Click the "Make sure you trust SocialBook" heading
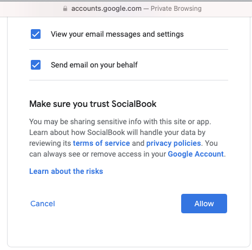The height and width of the screenshot is (250, 252). [x=93, y=104]
